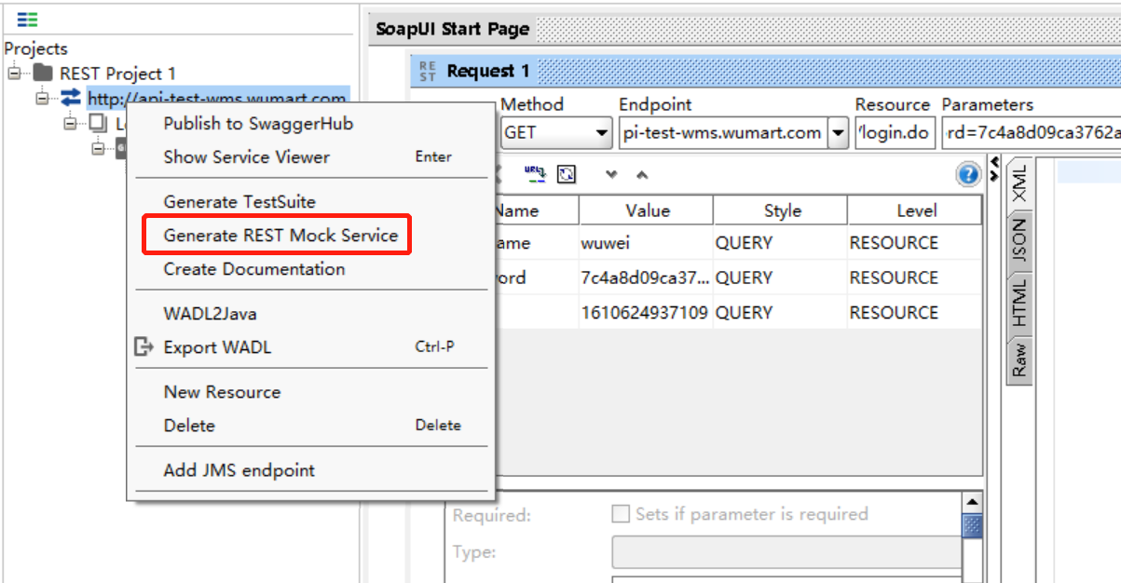Click the editor splitter collapse arrows
1121x583 pixels.
coord(994,169)
